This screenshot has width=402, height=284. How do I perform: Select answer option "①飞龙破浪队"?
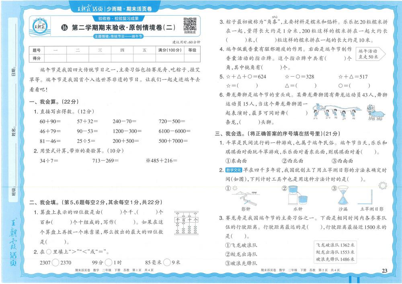pyautogui.click(x=241, y=245)
